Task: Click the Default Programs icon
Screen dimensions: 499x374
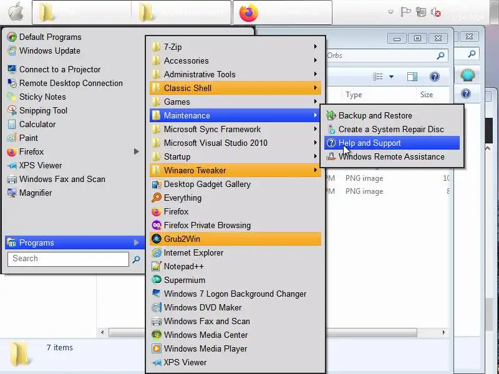Action: 12,37
